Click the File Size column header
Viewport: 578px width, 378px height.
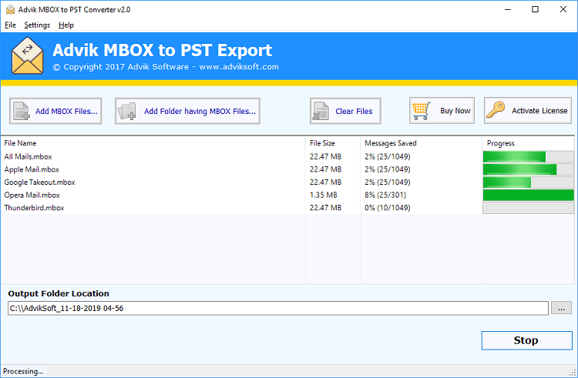click(x=322, y=143)
